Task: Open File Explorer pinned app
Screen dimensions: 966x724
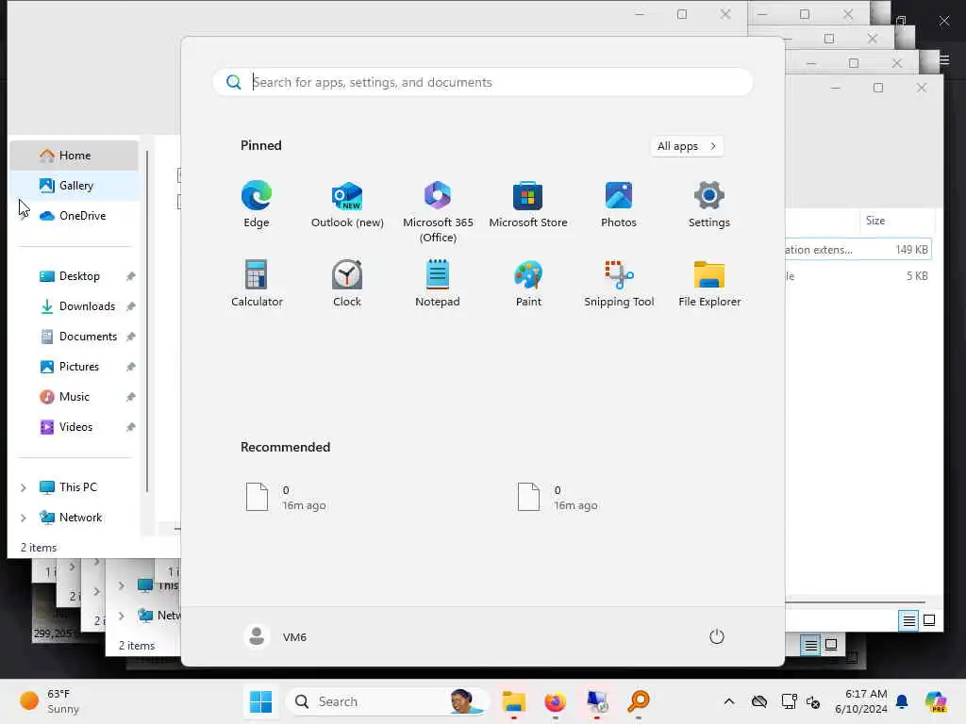Action: point(709,283)
